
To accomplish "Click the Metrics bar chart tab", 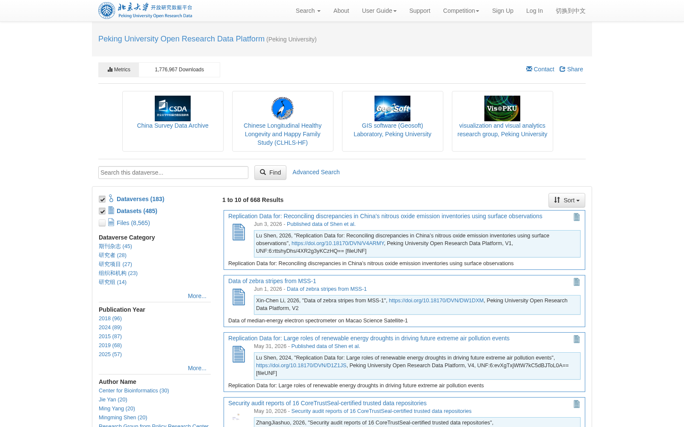I will click(119, 70).
